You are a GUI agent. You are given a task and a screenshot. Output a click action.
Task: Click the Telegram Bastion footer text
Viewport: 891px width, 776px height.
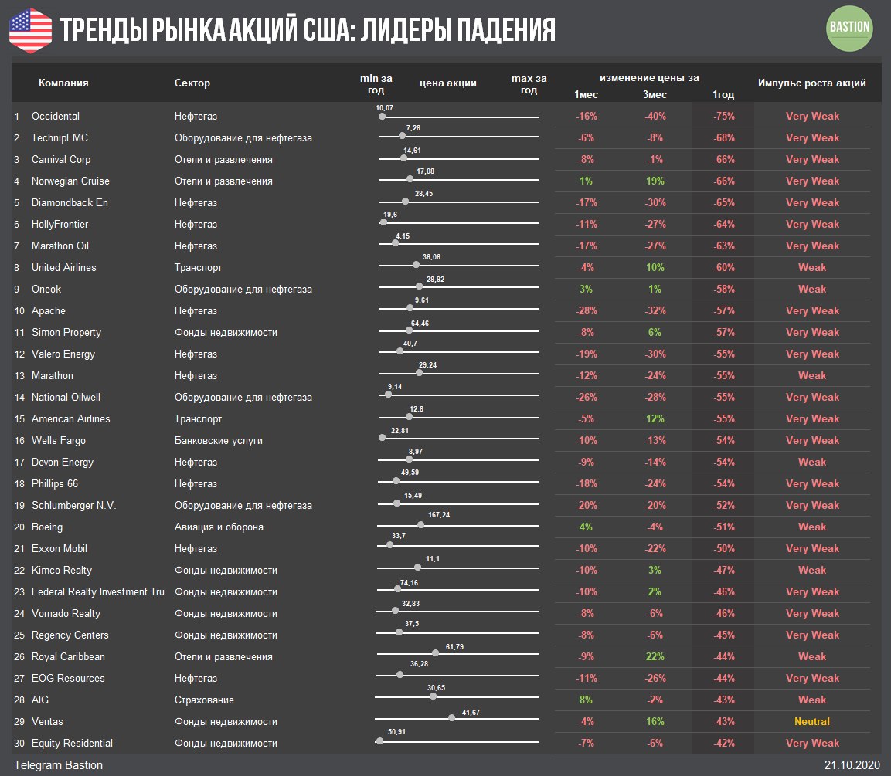click(59, 765)
